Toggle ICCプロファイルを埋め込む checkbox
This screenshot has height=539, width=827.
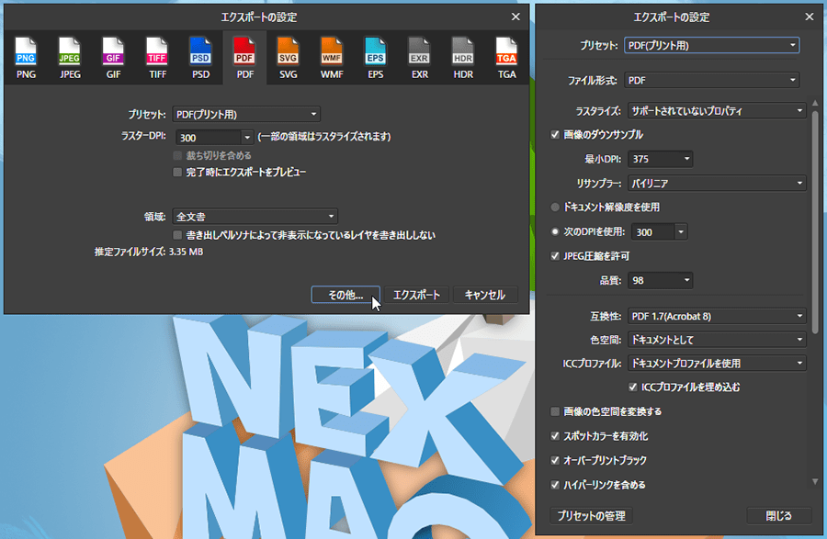pyautogui.click(x=633, y=387)
